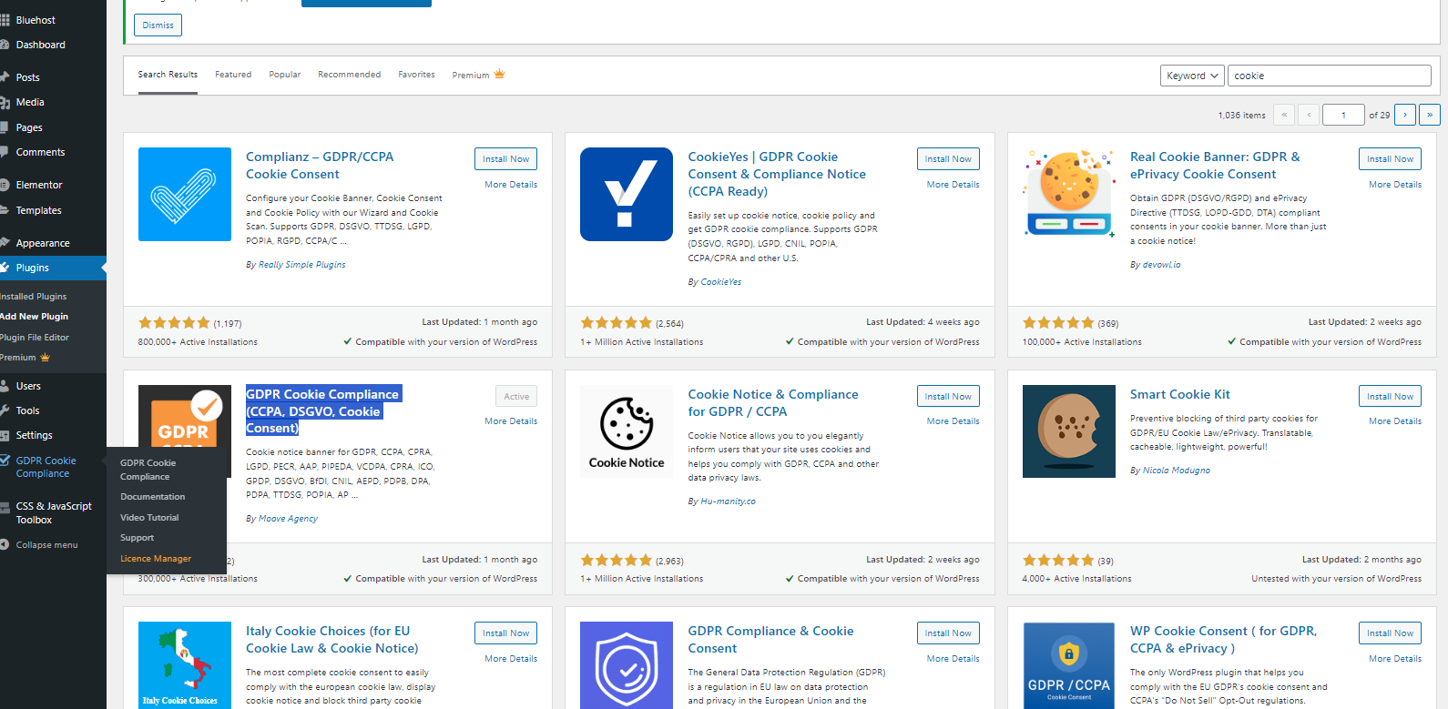Go to the Pages menu

28,127
